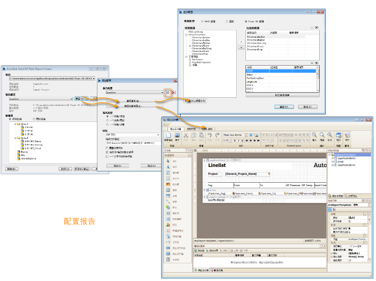The image size is (376, 281).
Task: Click the output file path field
Action: (133, 143)
